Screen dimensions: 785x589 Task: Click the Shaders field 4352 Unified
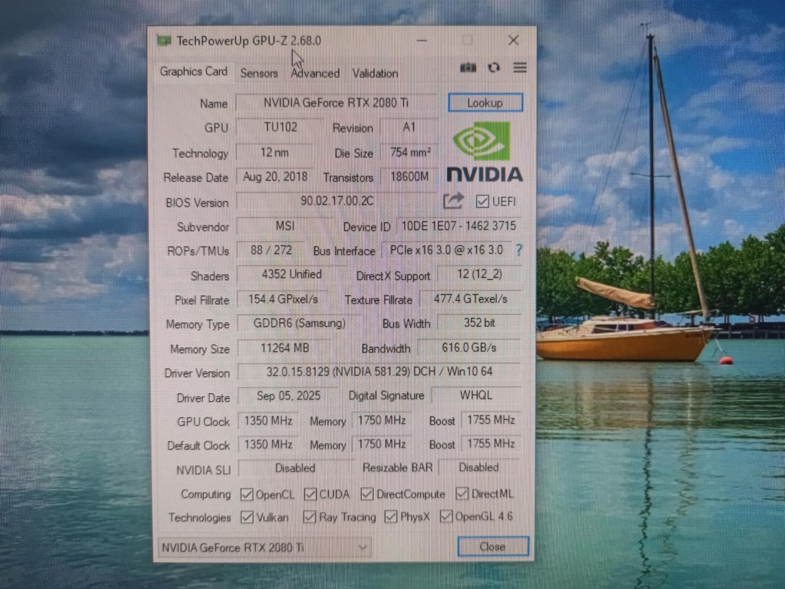(292, 275)
